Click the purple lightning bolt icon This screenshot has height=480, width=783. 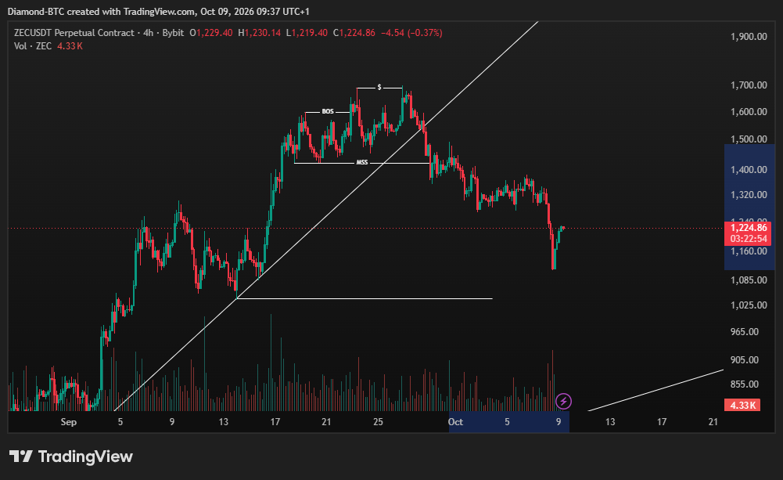point(563,401)
